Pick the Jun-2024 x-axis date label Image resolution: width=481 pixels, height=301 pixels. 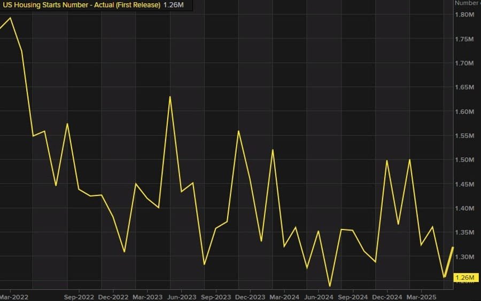point(318,295)
